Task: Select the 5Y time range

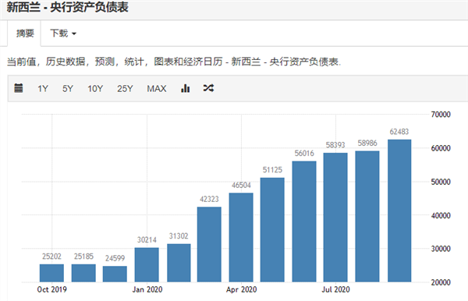Action: pos(68,89)
